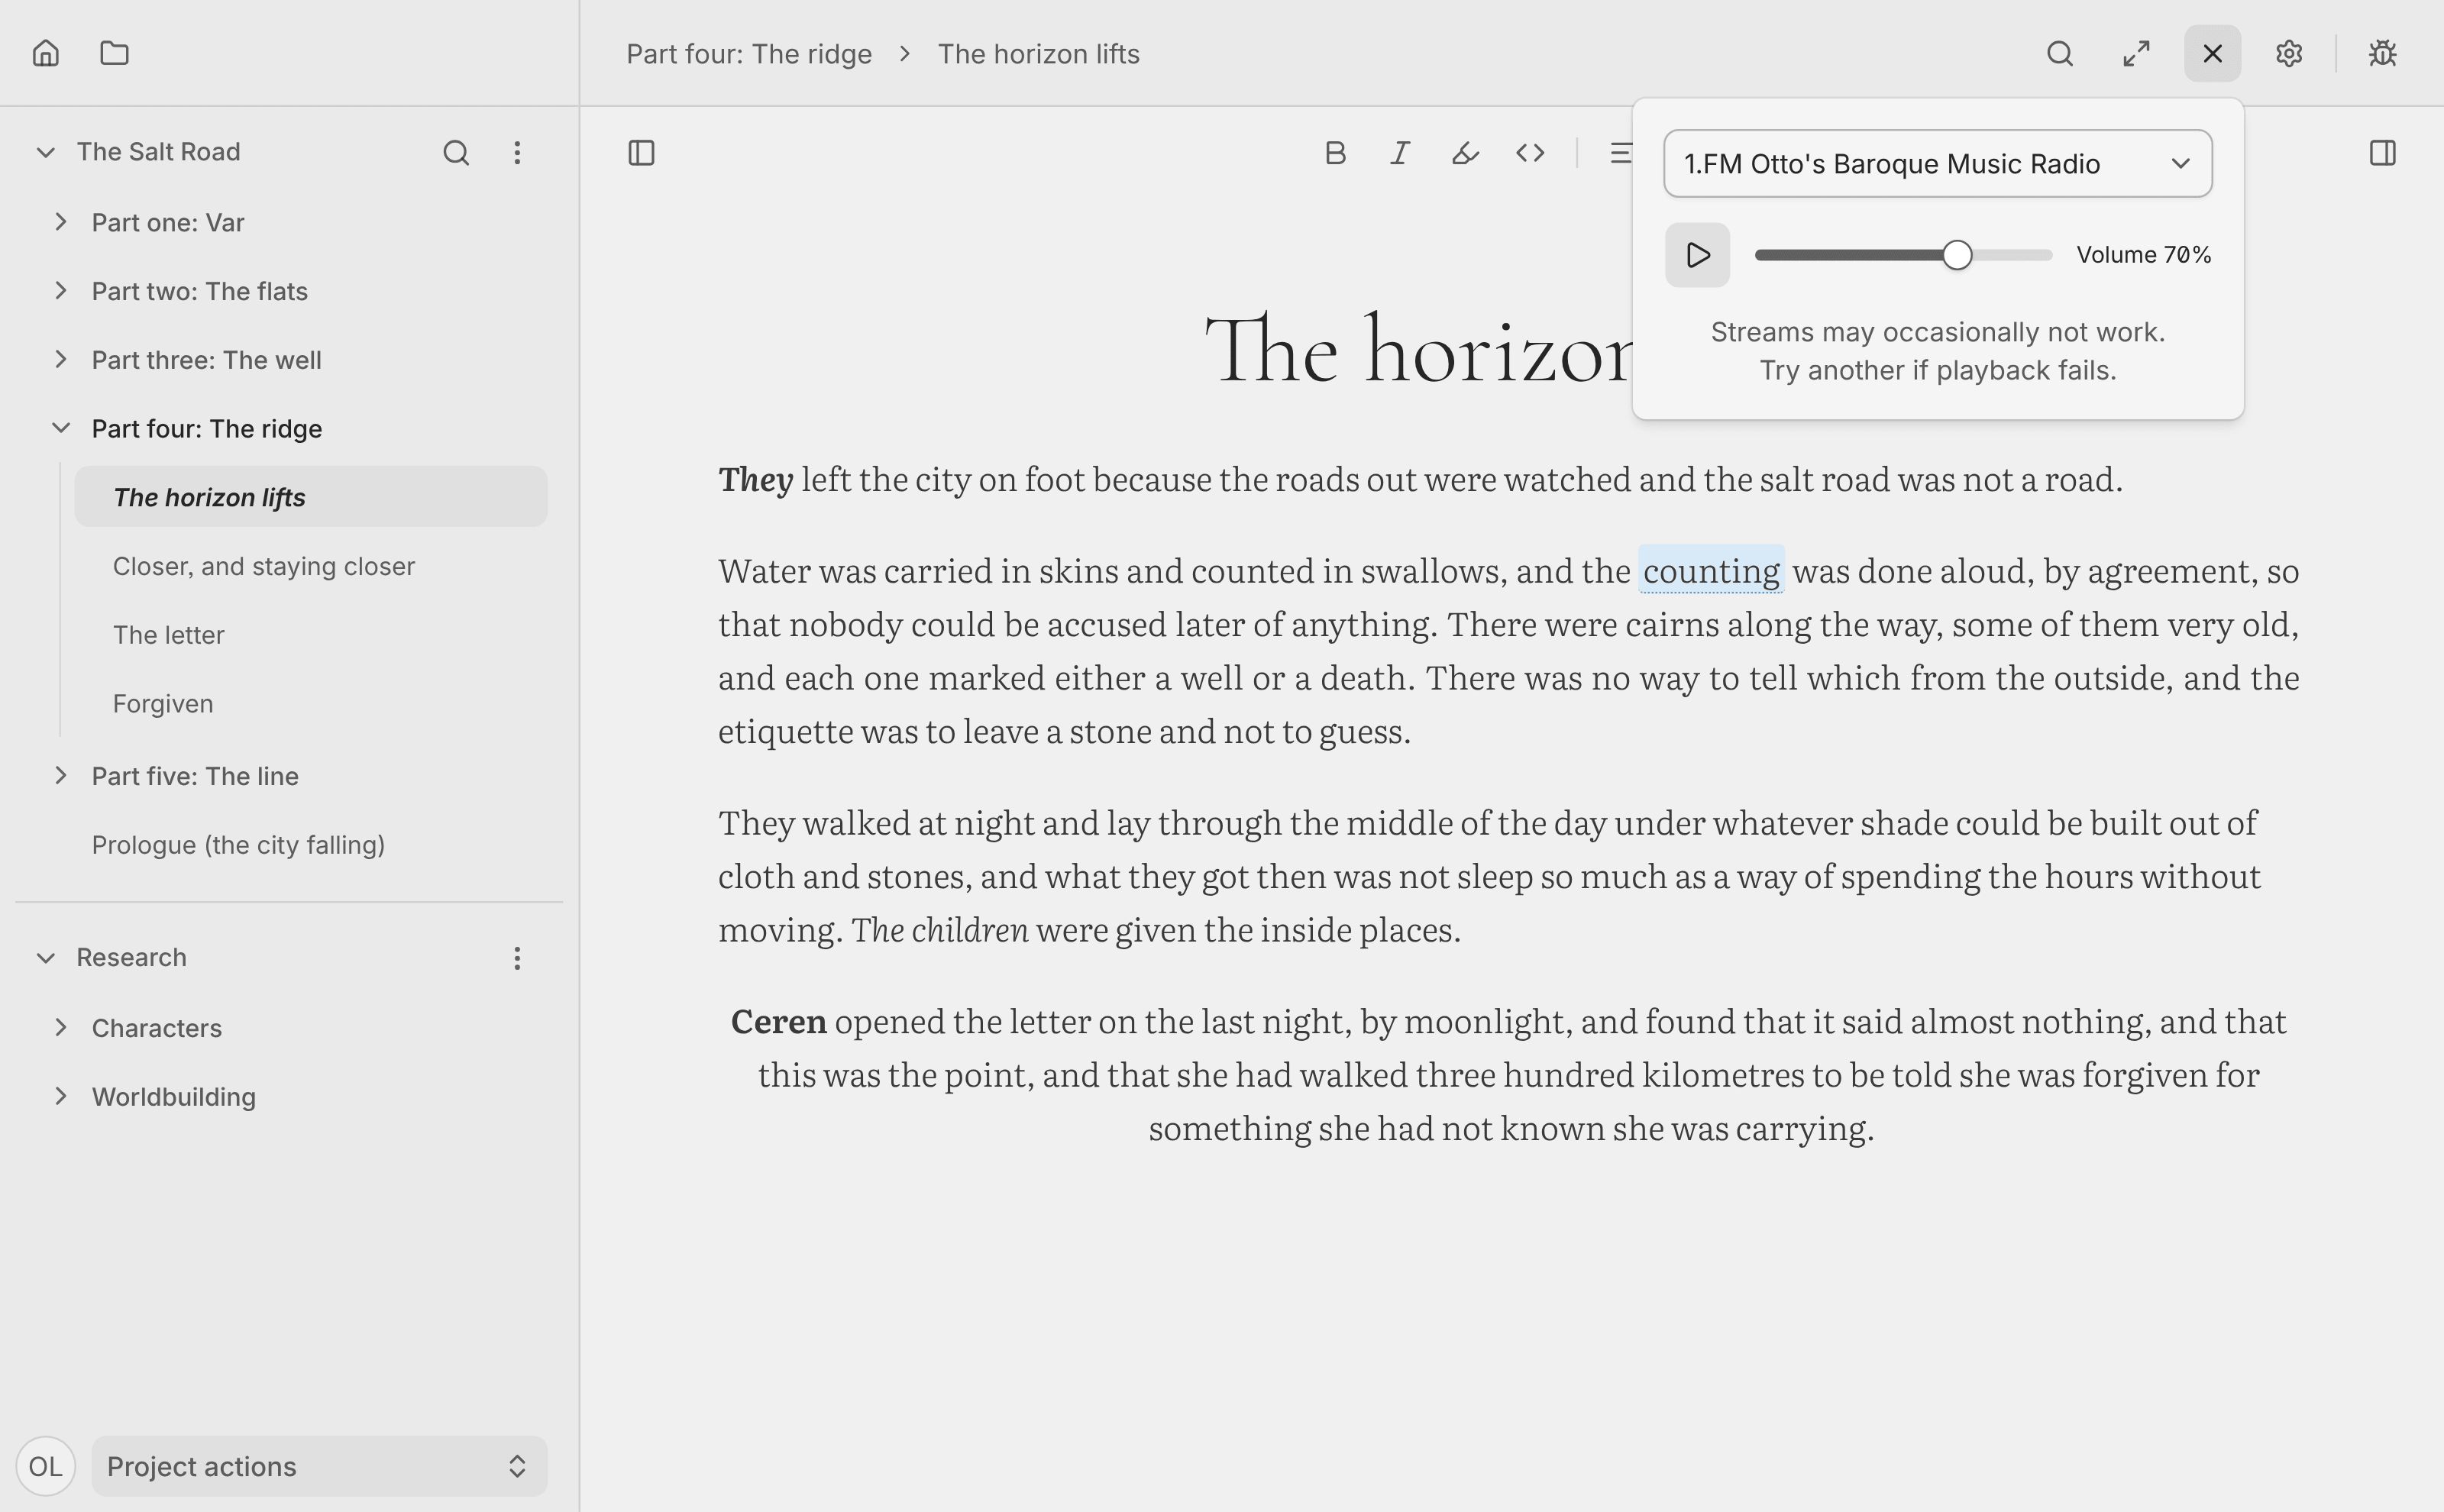Viewport: 2444px width, 1512px height.
Task: Expand the Characters folder
Action: tap(61, 1027)
